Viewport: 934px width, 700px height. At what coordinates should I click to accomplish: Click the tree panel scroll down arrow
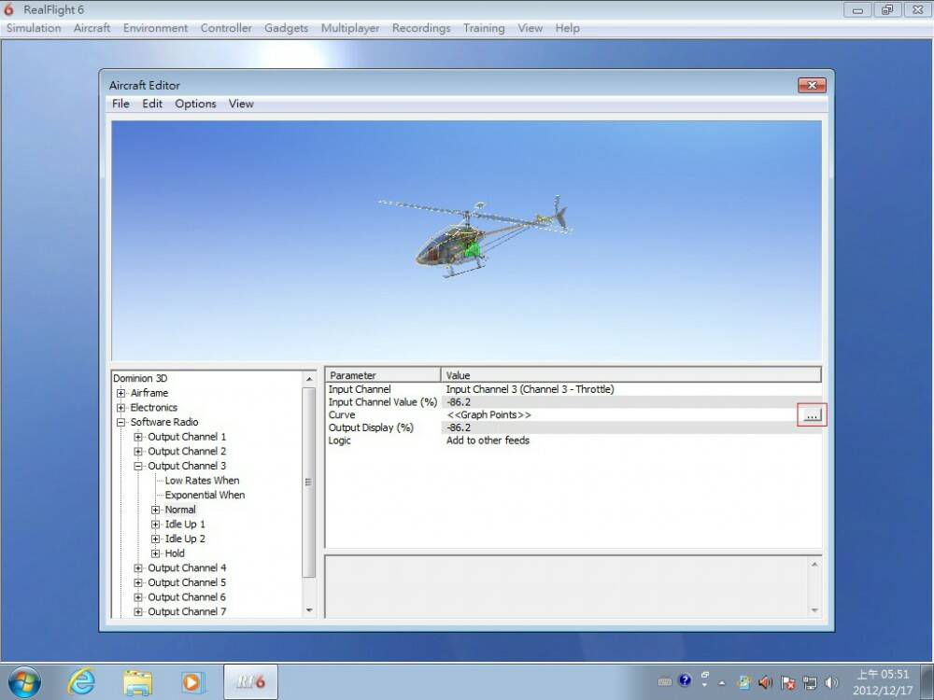click(308, 610)
